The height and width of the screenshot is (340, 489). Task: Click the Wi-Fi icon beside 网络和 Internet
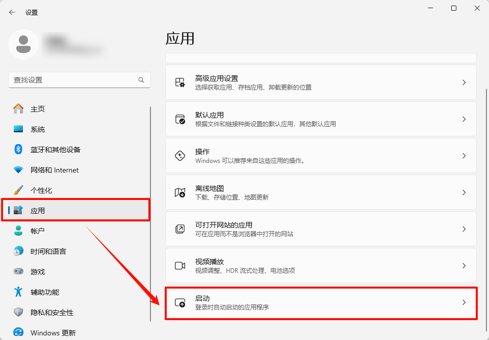point(18,170)
